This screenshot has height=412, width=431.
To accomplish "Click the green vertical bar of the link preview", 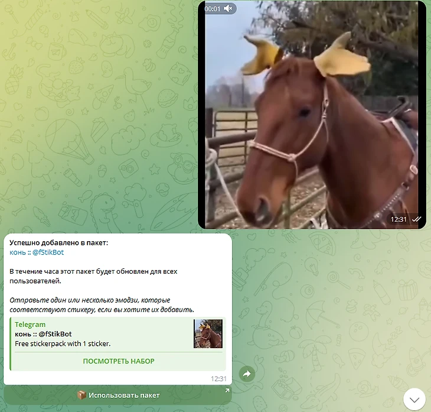I will tap(11, 344).
